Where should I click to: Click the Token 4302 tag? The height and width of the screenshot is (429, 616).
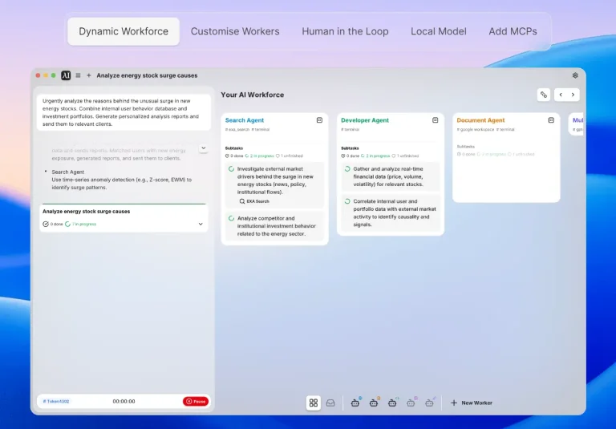pyautogui.click(x=56, y=402)
